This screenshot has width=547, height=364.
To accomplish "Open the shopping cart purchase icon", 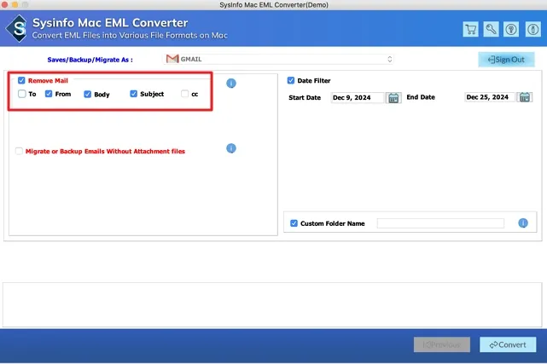I will click(x=470, y=29).
